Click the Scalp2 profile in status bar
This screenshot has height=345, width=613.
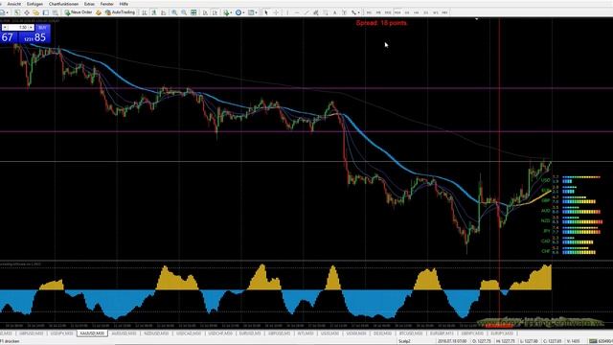coord(404,341)
